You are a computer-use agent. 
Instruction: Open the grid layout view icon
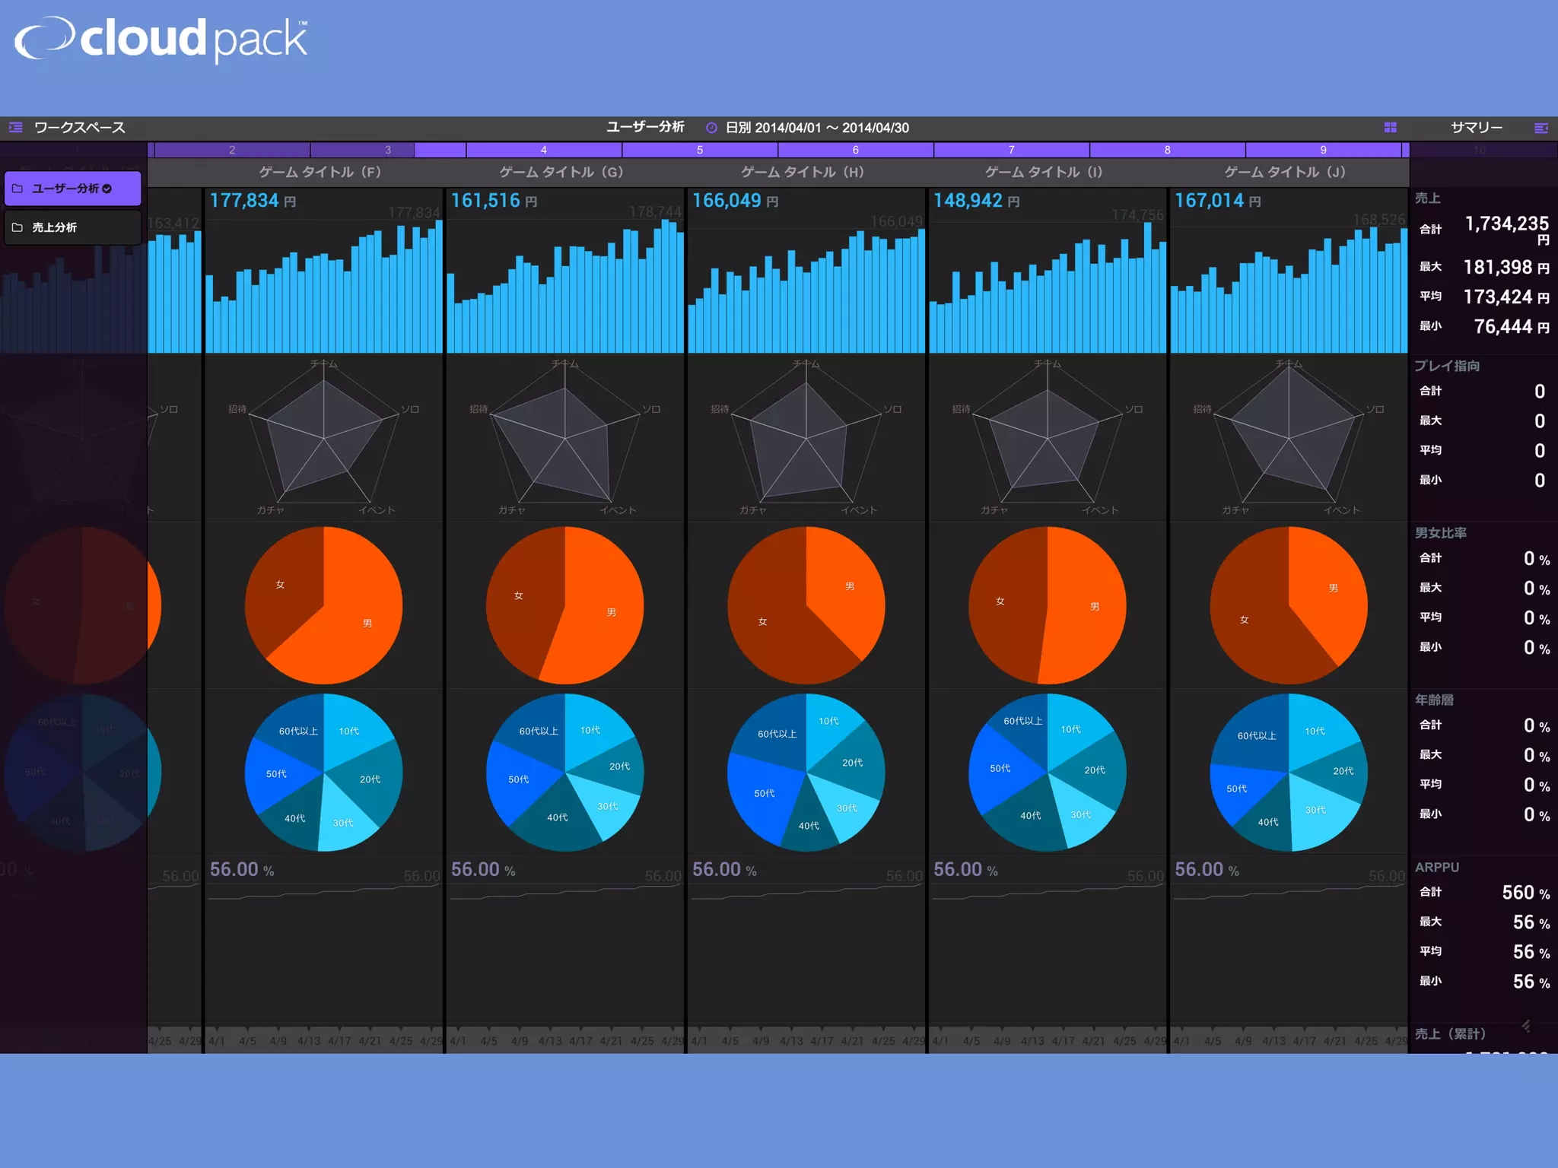(1390, 127)
